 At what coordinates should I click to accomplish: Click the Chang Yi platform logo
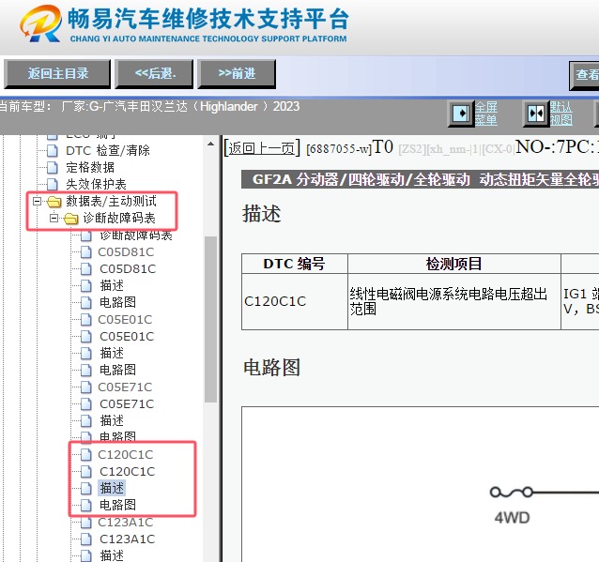pyautogui.click(x=41, y=23)
